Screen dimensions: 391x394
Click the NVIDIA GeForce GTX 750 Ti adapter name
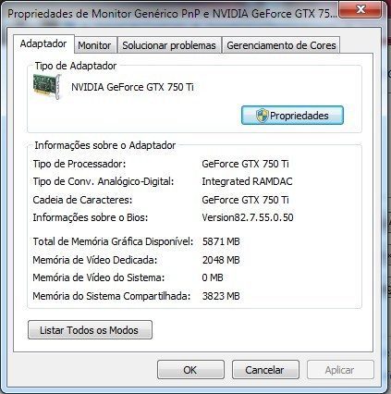tap(132, 87)
